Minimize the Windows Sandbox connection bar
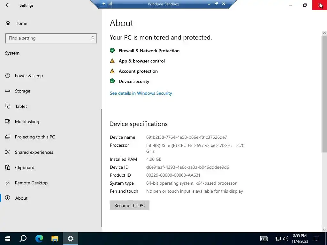 point(209,4)
